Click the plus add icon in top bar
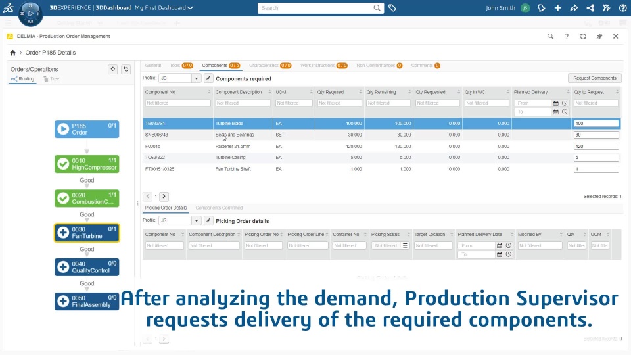 [x=558, y=8]
